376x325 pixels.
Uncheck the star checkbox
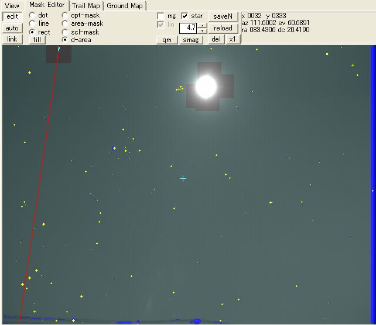(x=185, y=16)
